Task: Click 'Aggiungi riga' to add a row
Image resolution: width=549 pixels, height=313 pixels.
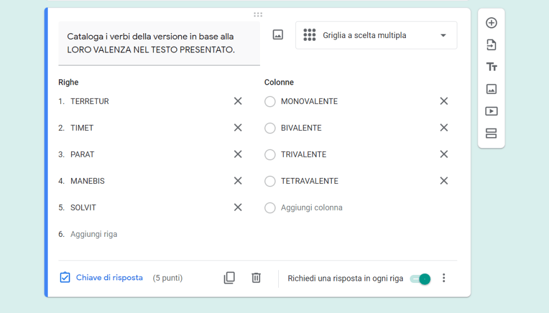Action: click(94, 234)
